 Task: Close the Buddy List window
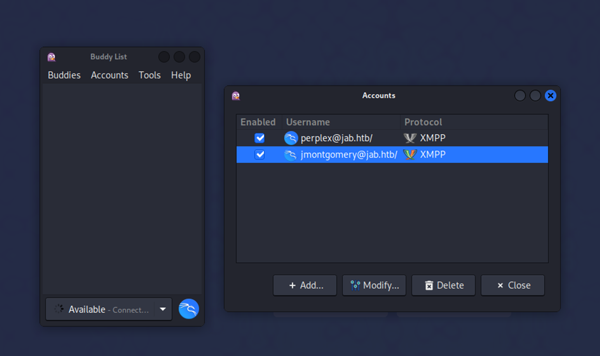pyautogui.click(x=195, y=57)
